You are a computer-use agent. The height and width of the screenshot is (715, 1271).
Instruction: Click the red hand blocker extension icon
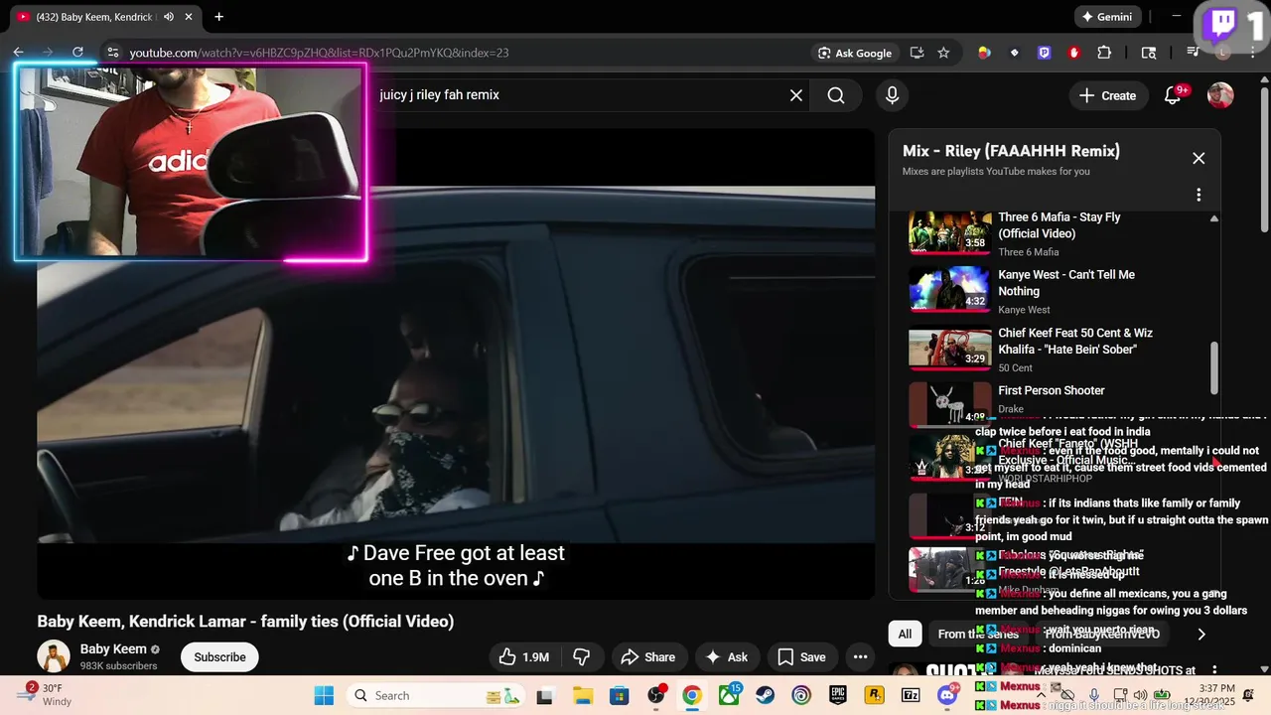tap(1073, 53)
